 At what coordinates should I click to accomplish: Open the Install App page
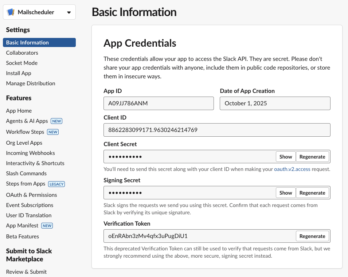pos(19,73)
